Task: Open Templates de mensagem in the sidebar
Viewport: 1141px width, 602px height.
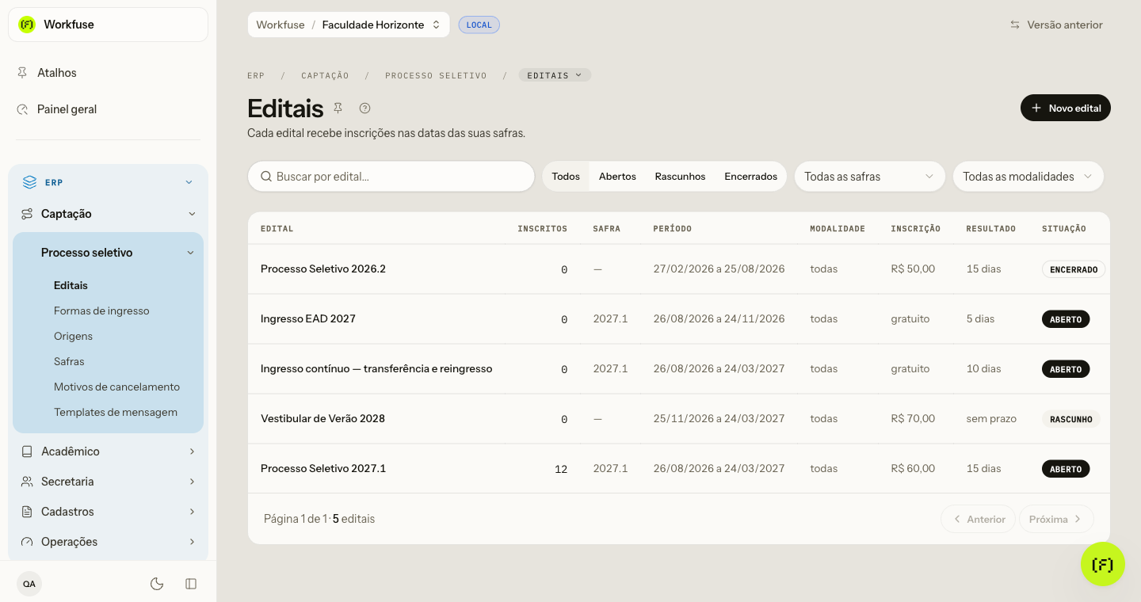Action: tap(116, 412)
